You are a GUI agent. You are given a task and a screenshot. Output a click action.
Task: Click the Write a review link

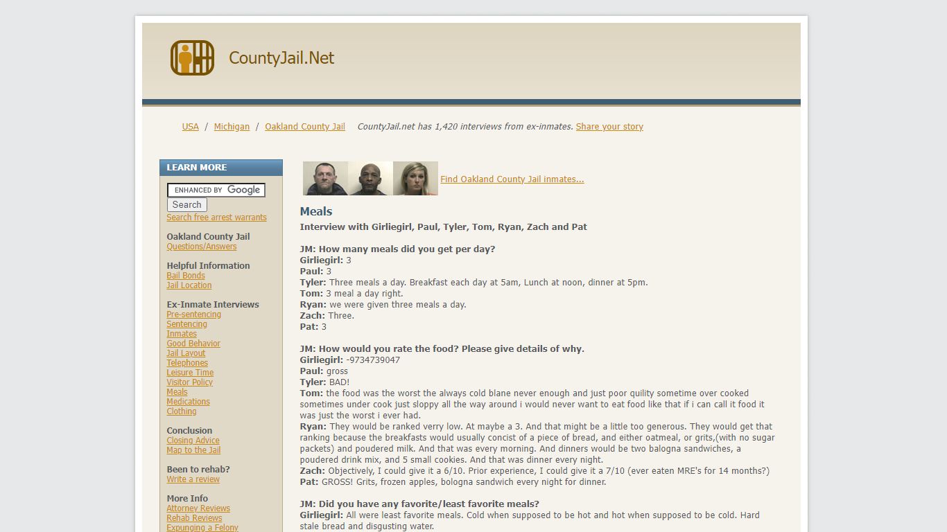point(193,479)
